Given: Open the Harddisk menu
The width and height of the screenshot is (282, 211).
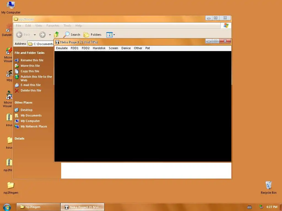Looking at the screenshot, I should pyautogui.click(x=99, y=48).
